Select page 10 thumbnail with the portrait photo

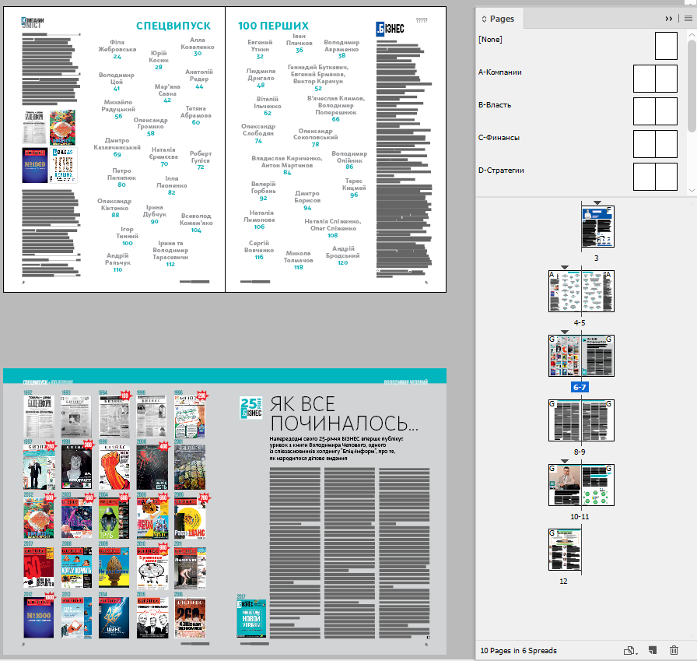[x=565, y=485]
